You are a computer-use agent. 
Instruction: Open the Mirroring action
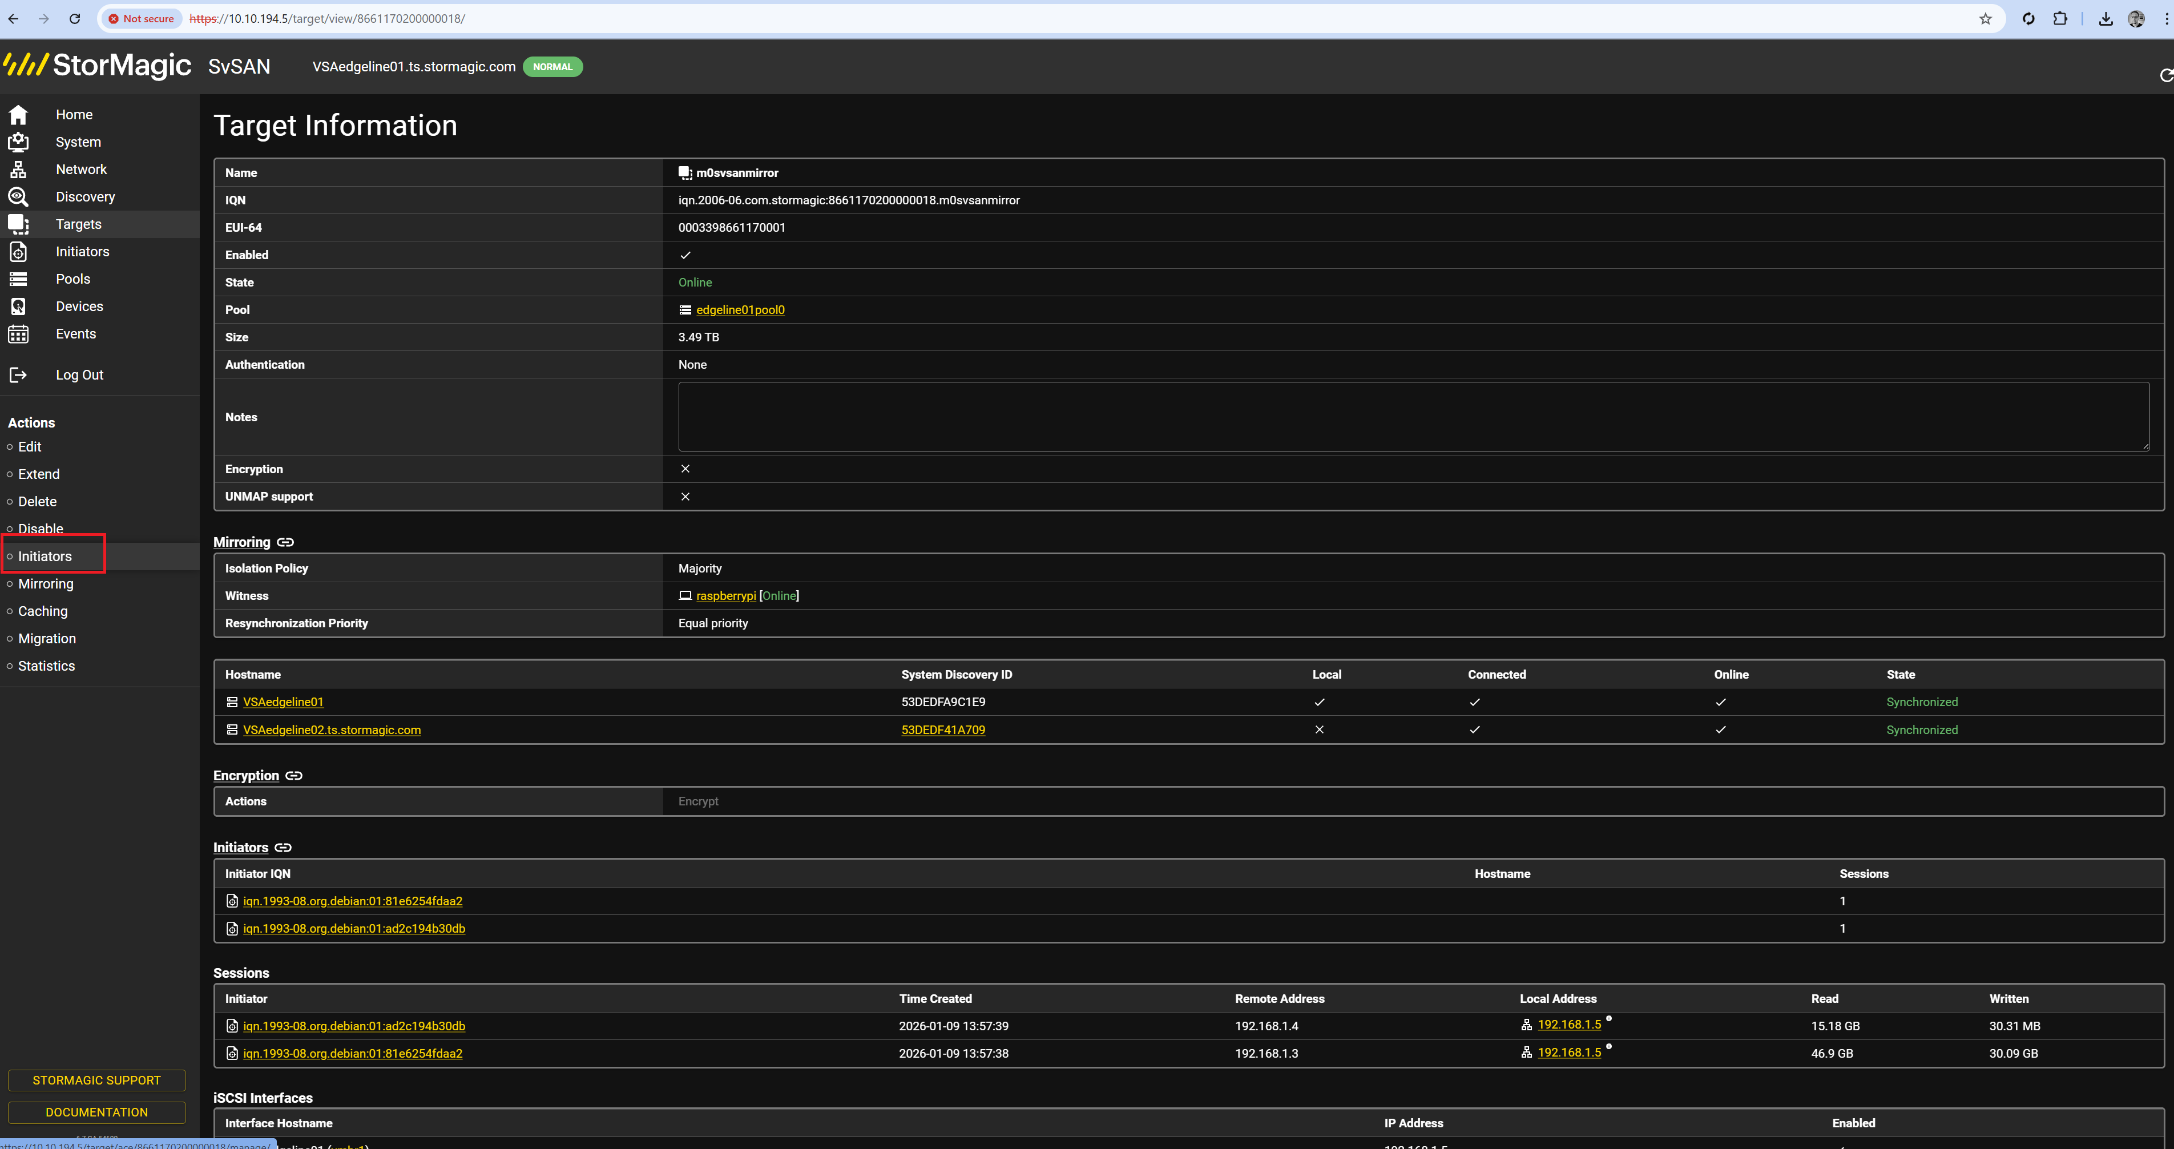pyautogui.click(x=46, y=584)
